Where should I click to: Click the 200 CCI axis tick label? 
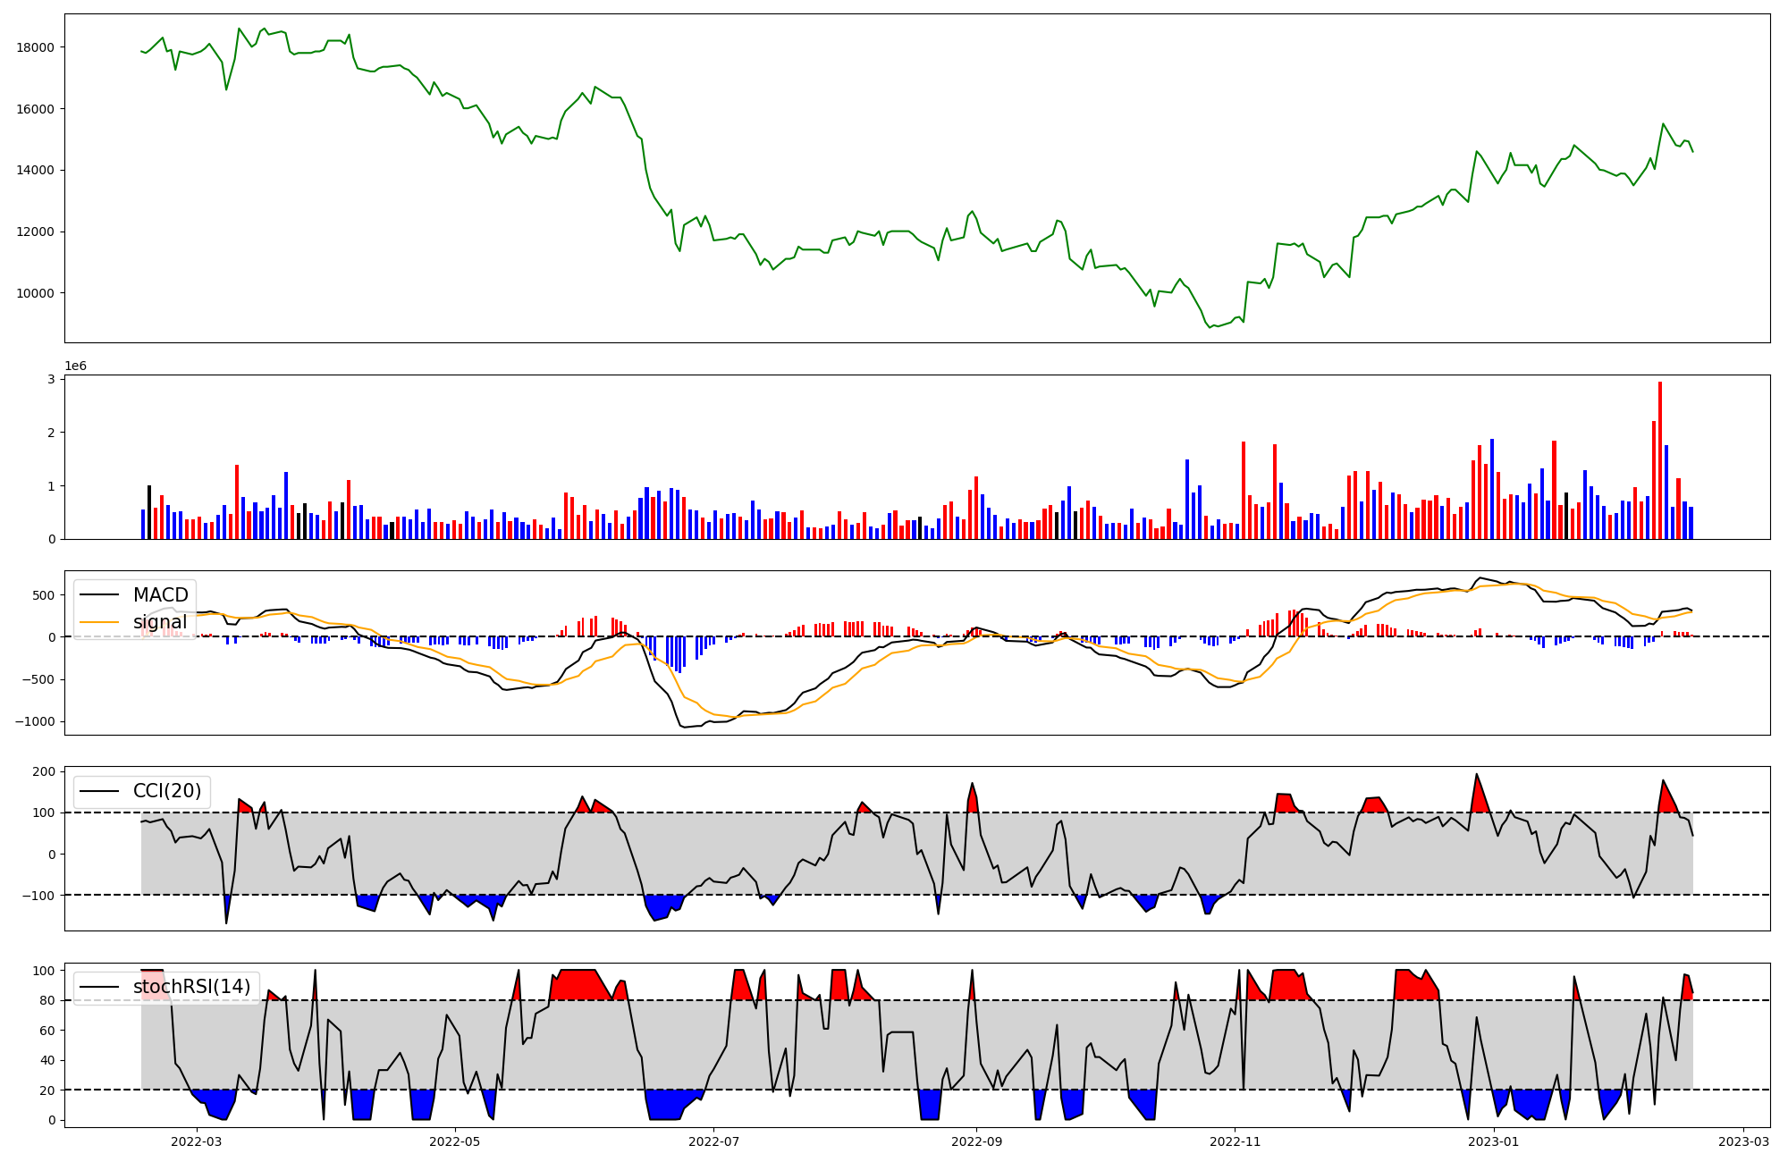45,771
